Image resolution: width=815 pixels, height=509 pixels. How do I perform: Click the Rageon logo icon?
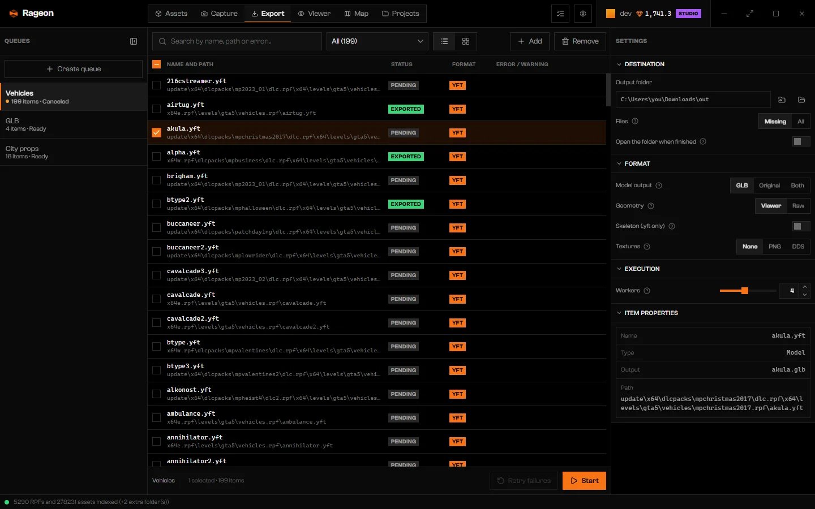coord(14,14)
